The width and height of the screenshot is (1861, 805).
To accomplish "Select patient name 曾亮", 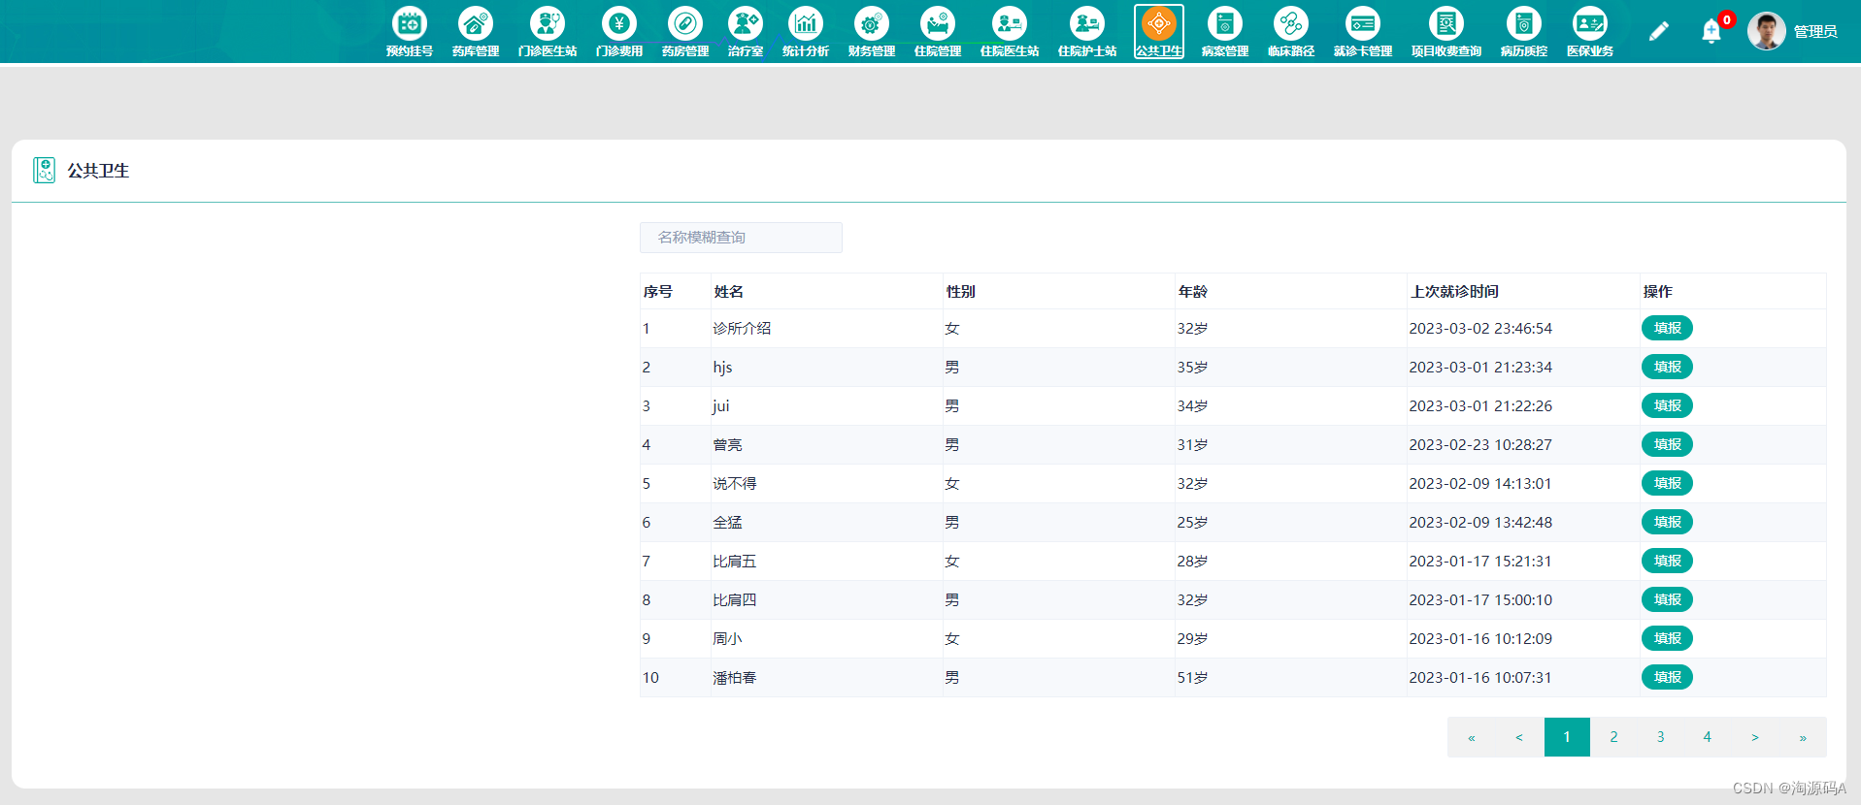I will pos(727,445).
